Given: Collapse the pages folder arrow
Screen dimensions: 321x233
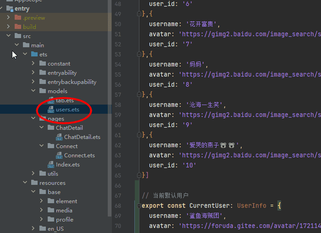Looking at the screenshot, I should coord(33,119).
